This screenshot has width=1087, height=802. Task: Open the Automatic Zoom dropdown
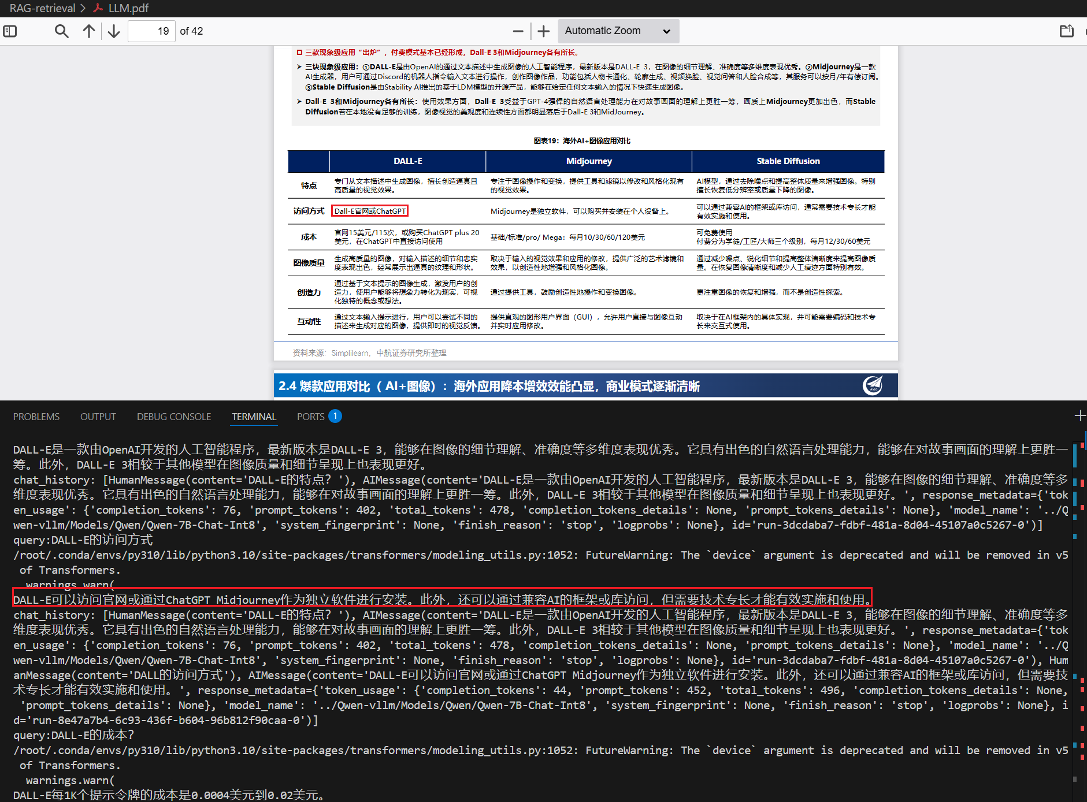[x=618, y=31]
